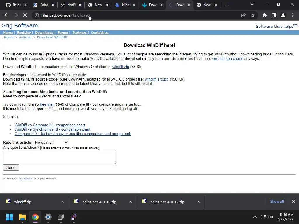Open the tab search chevron

click(x=252, y=4)
